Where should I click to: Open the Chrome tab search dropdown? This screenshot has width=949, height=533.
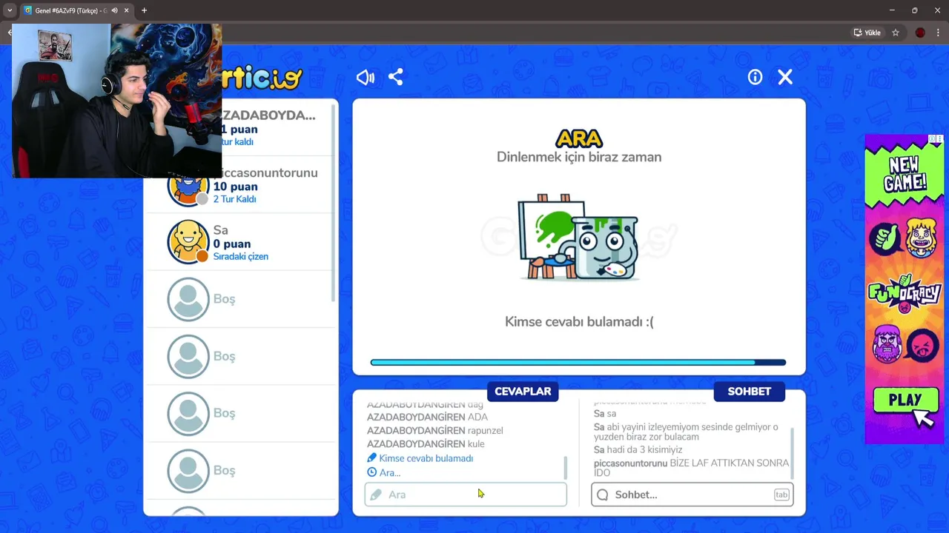coord(10,10)
